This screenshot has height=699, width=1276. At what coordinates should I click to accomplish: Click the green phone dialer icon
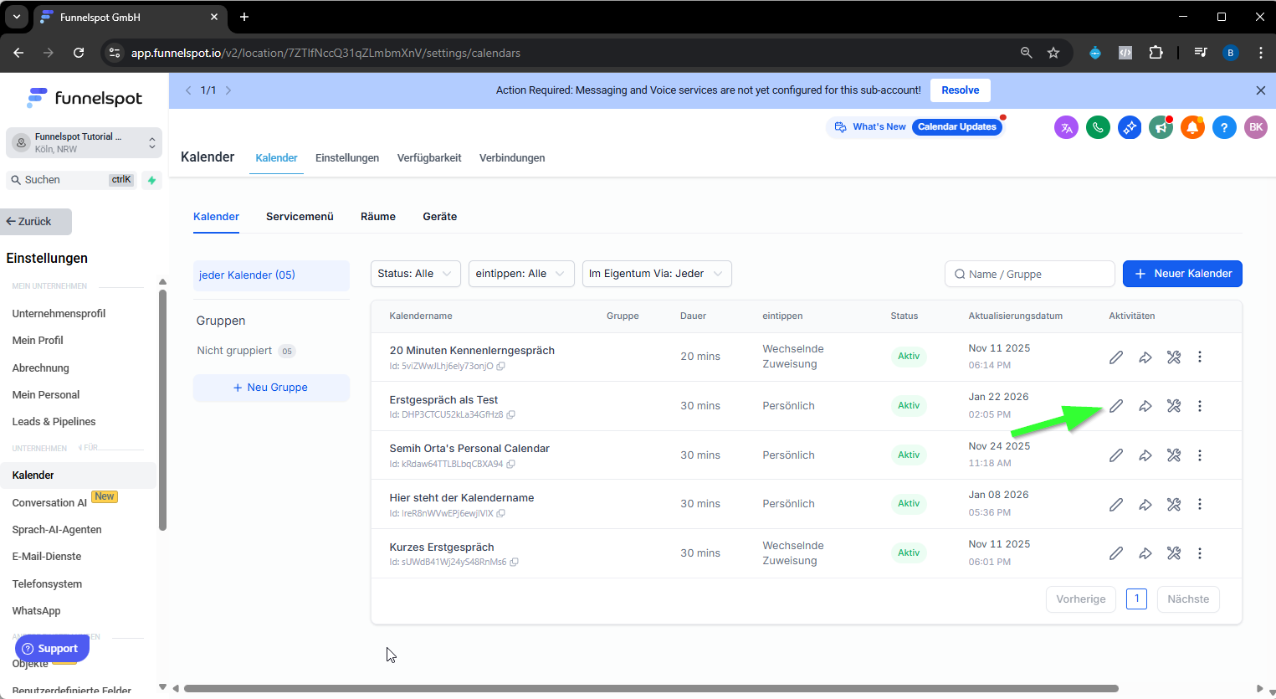[x=1098, y=127]
